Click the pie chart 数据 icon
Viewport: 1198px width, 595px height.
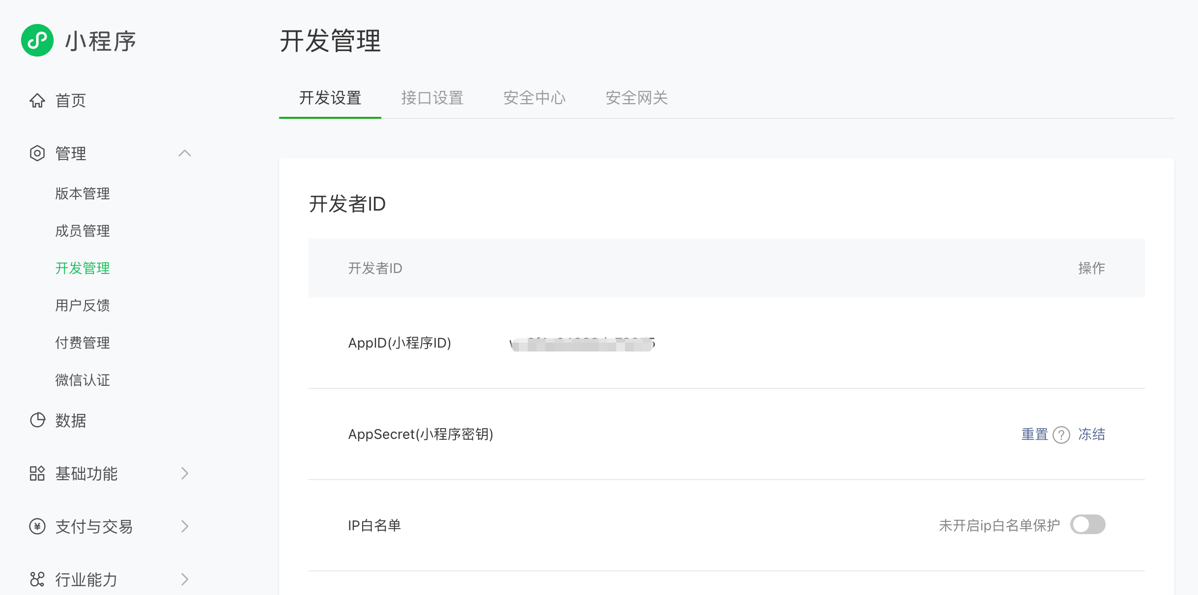pyautogui.click(x=37, y=420)
